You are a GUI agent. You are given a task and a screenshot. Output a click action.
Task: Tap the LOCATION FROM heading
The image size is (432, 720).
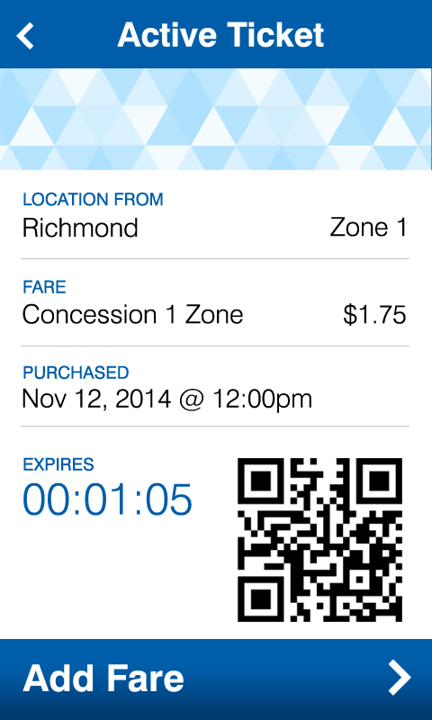94,199
